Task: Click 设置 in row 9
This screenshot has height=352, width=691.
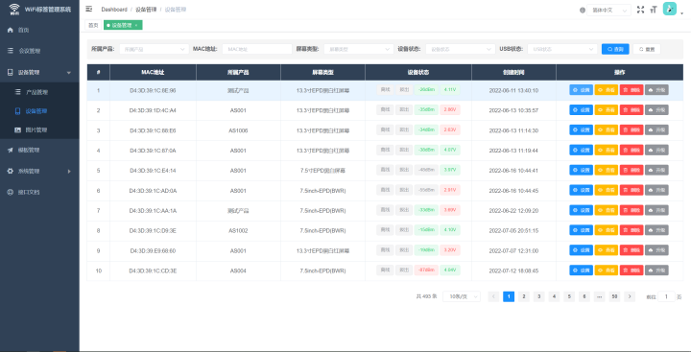Action: point(581,250)
